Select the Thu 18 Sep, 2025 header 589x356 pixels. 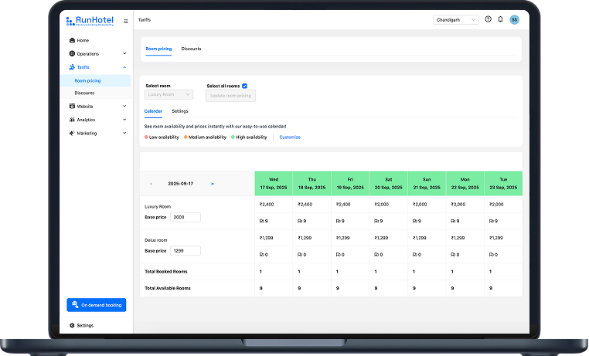[312, 184]
